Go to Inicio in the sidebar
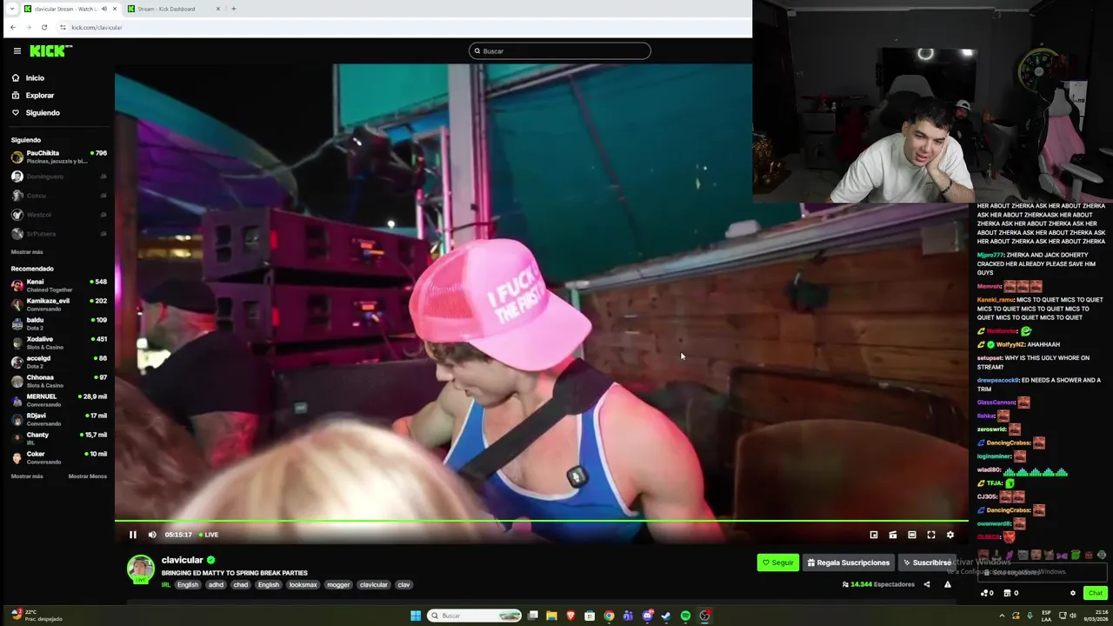The height and width of the screenshot is (626, 1113). 35,78
